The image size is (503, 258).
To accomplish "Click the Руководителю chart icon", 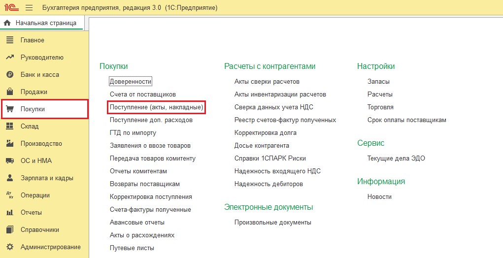I will (10, 58).
